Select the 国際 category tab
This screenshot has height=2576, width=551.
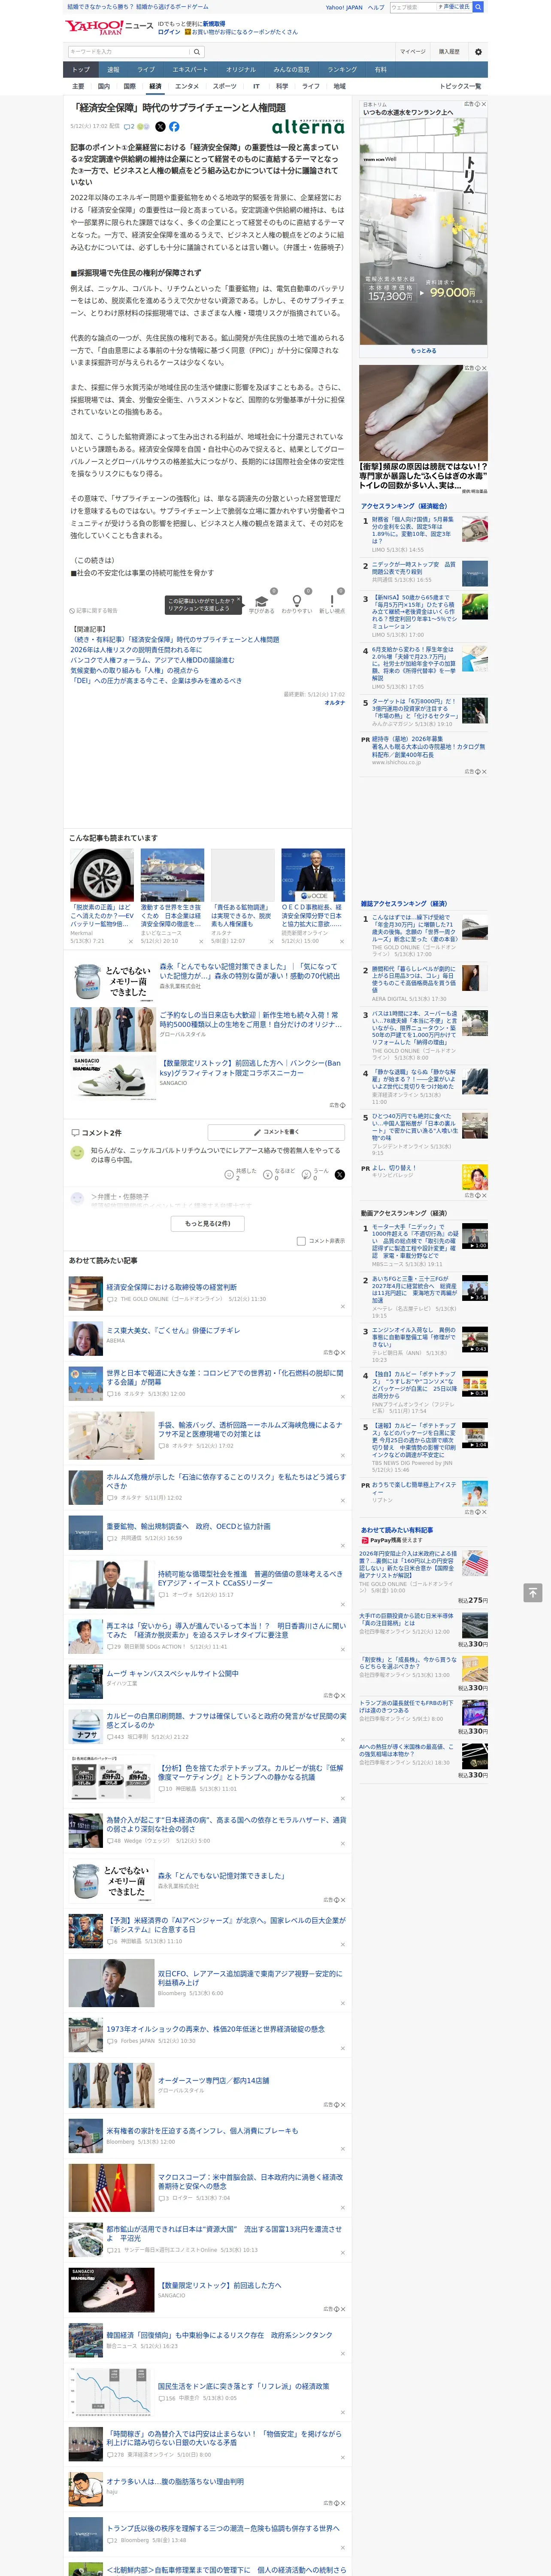[129, 86]
